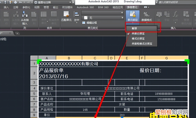This screenshot has width=196, height=118.
Task: Click the Print (plot) icon
Action: (x=16, y=2)
